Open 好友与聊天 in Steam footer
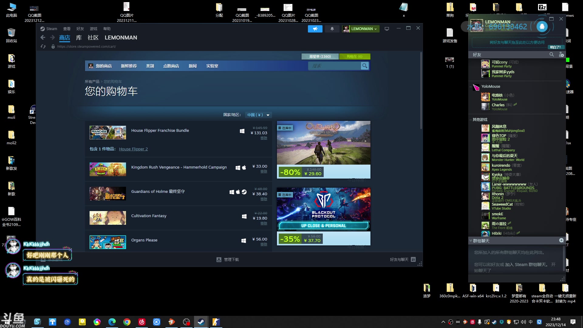Viewport: 583px width, 328px height. [403, 260]
